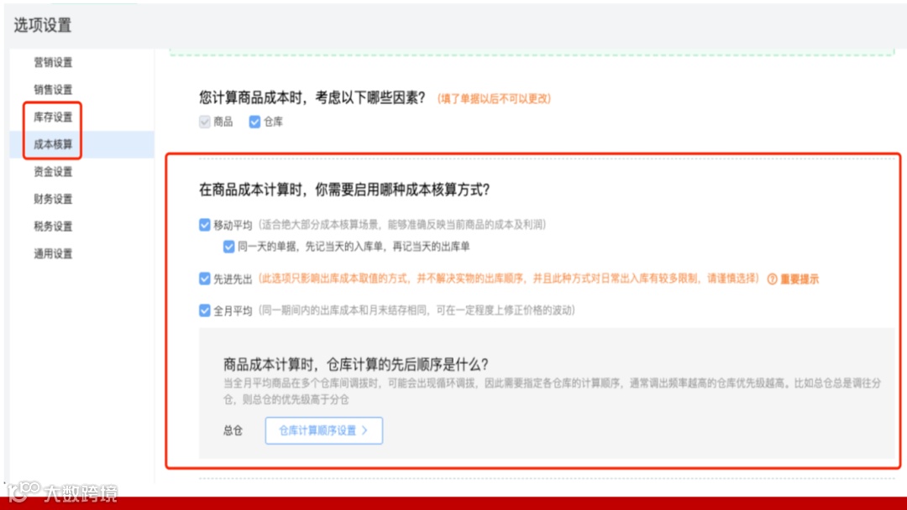
Task: Disable the 全月平均 costing method
Action: pos(204,310)
